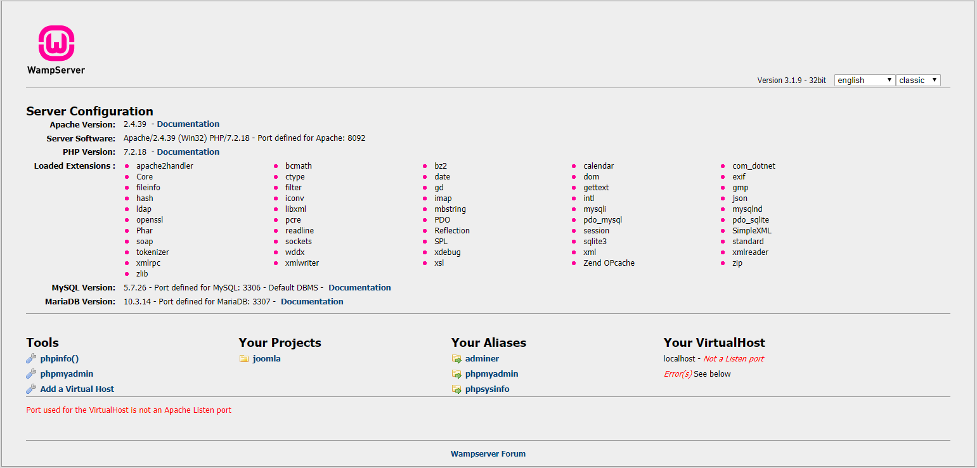Screen dimensions: 977x468
Task: Click the mysqli extension entry
Action: coord(595,209)
